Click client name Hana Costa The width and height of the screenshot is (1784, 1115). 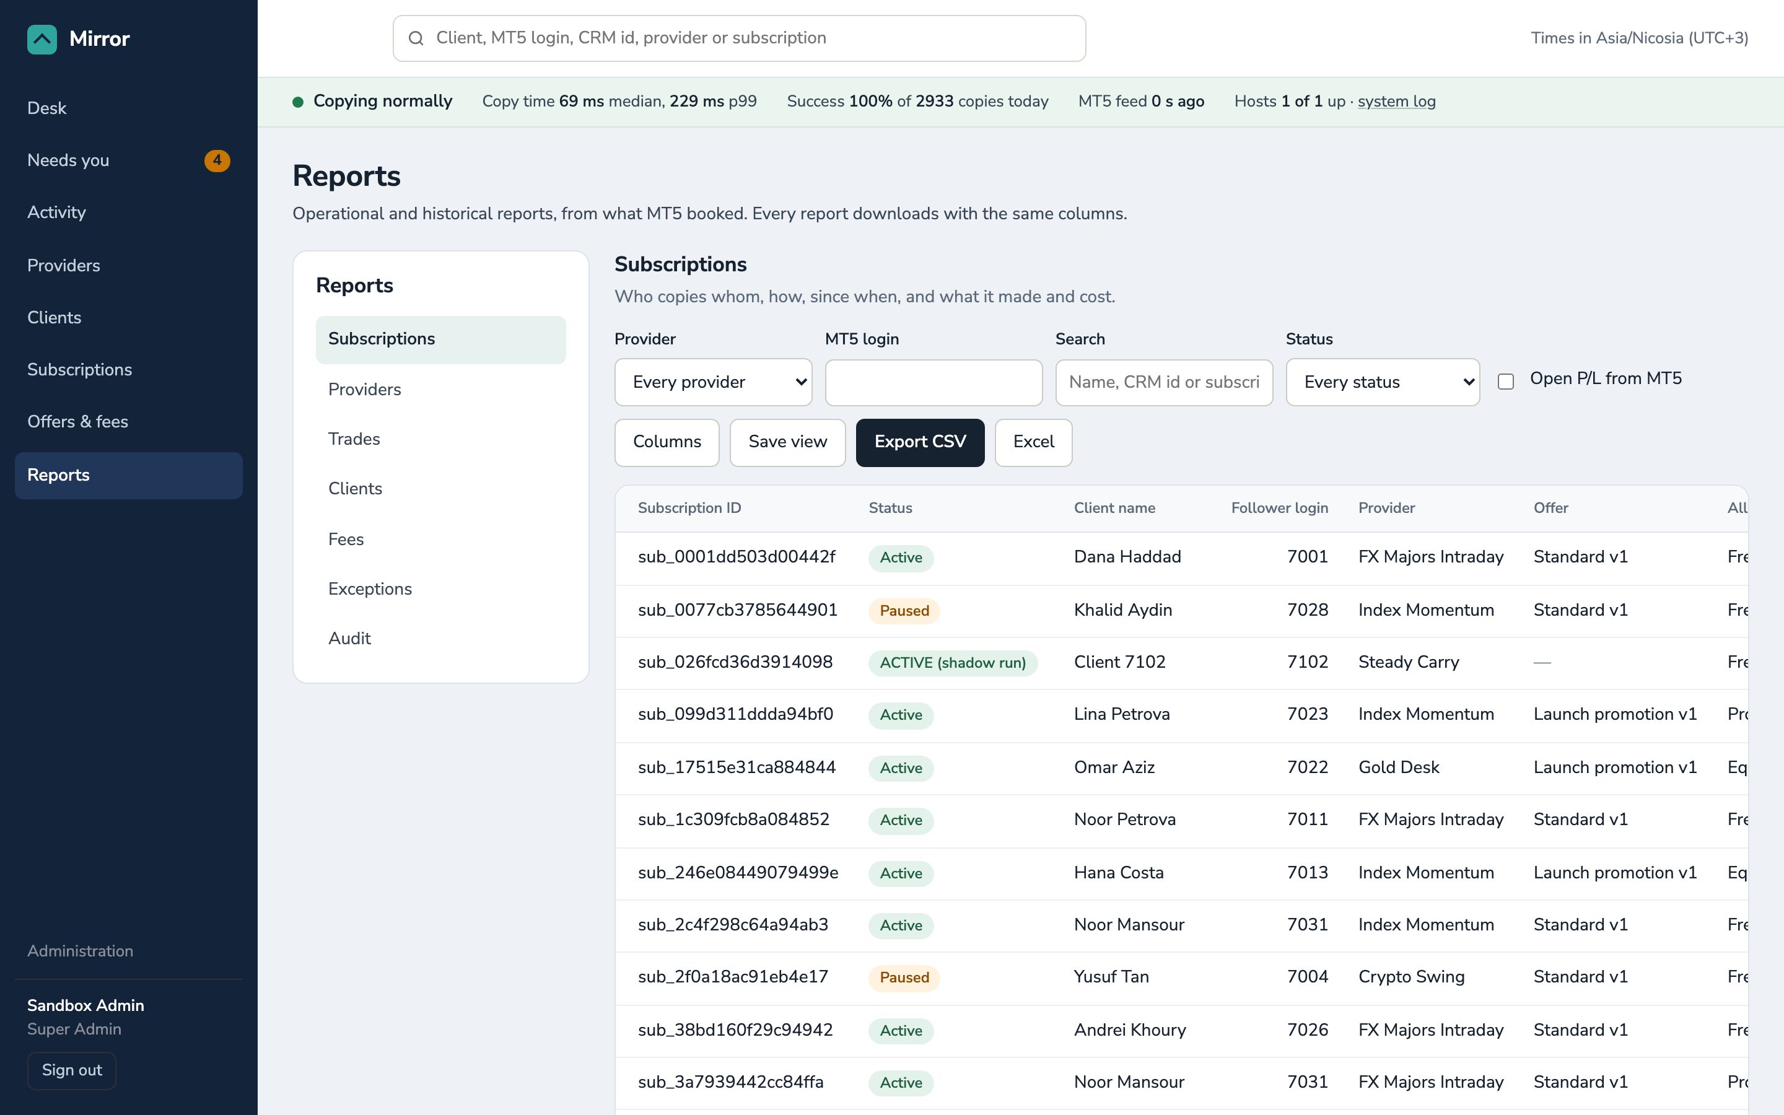click(x=1118, y=873)
